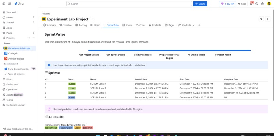This screenshot has width=274, height=136.
Task: Open settings gear icon in top bar
Action: [262, 4]
